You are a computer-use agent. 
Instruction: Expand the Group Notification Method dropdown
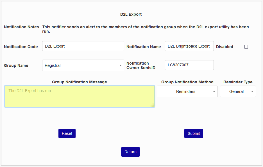187,91
